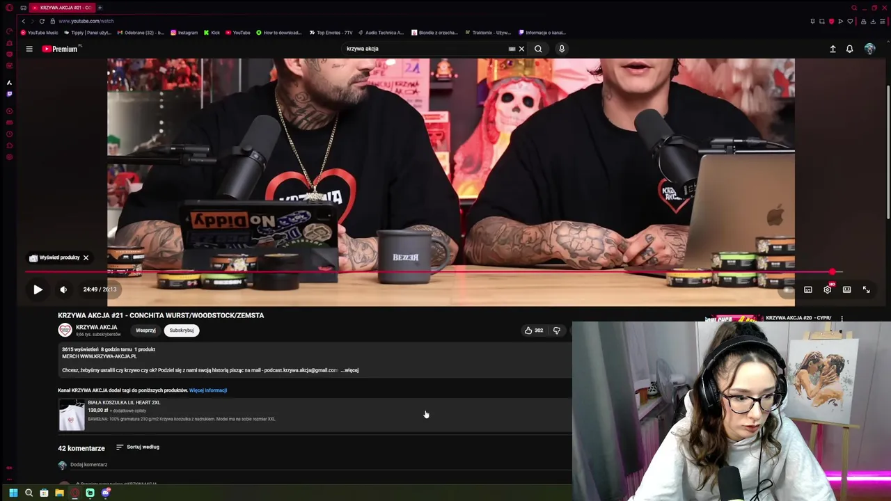Like the video thumbs-up 302
891x501 pixels.
(533, 331)
